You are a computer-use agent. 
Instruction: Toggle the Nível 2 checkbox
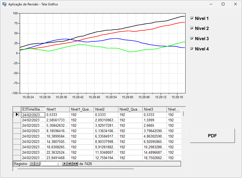(x=192, y=28)
